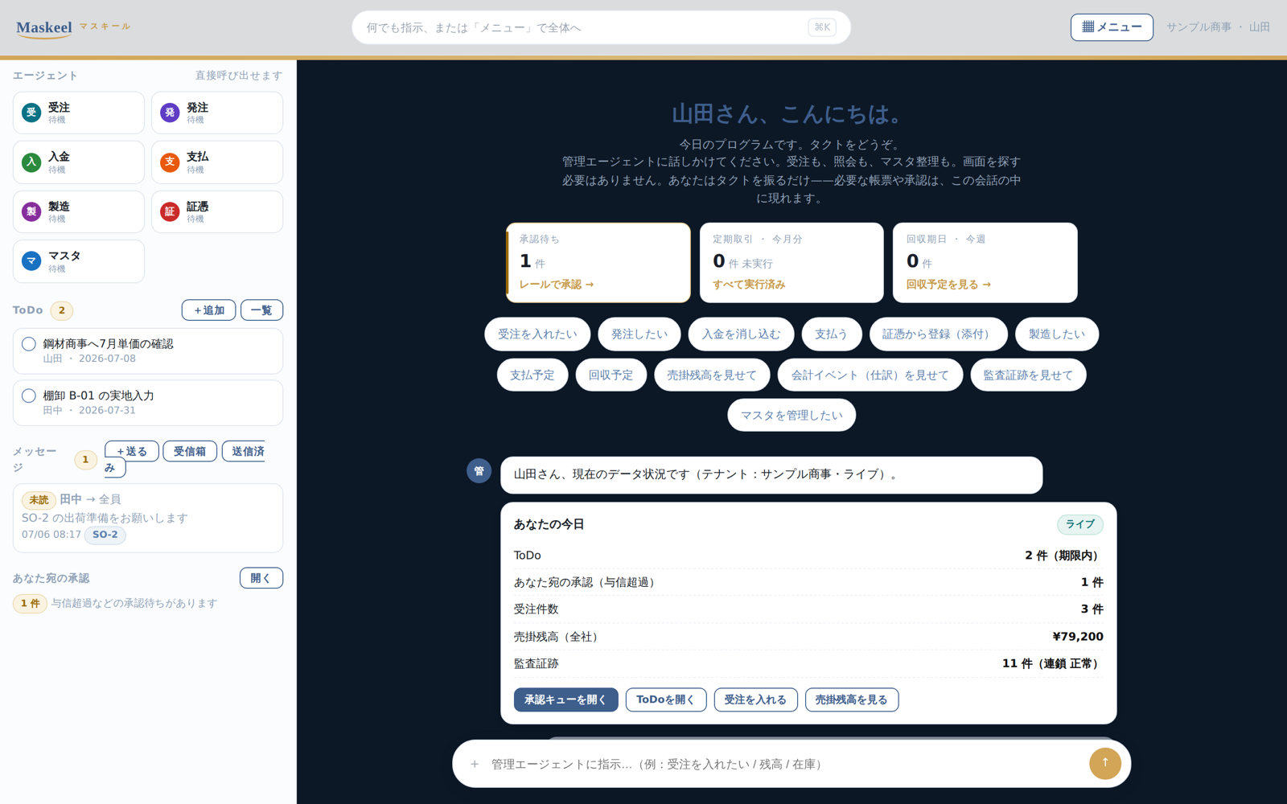This screenshot has height=804, width=1287.
Task: Select the 入金 agent icon
Action: (31, 162)
